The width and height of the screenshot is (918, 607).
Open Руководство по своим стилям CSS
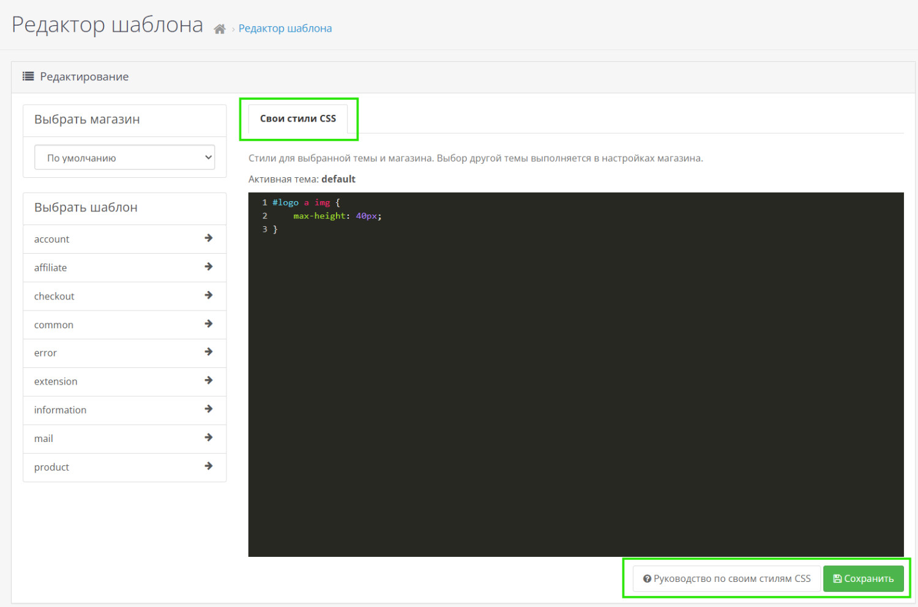click(x=727, y=578)
